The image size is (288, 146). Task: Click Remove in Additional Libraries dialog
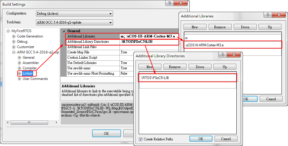[x=220, y=27]
